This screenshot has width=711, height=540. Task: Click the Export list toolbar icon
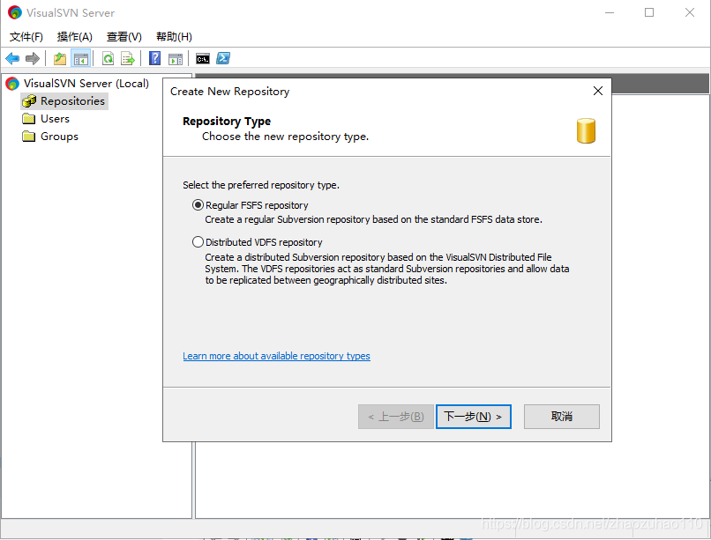(128, 58)
